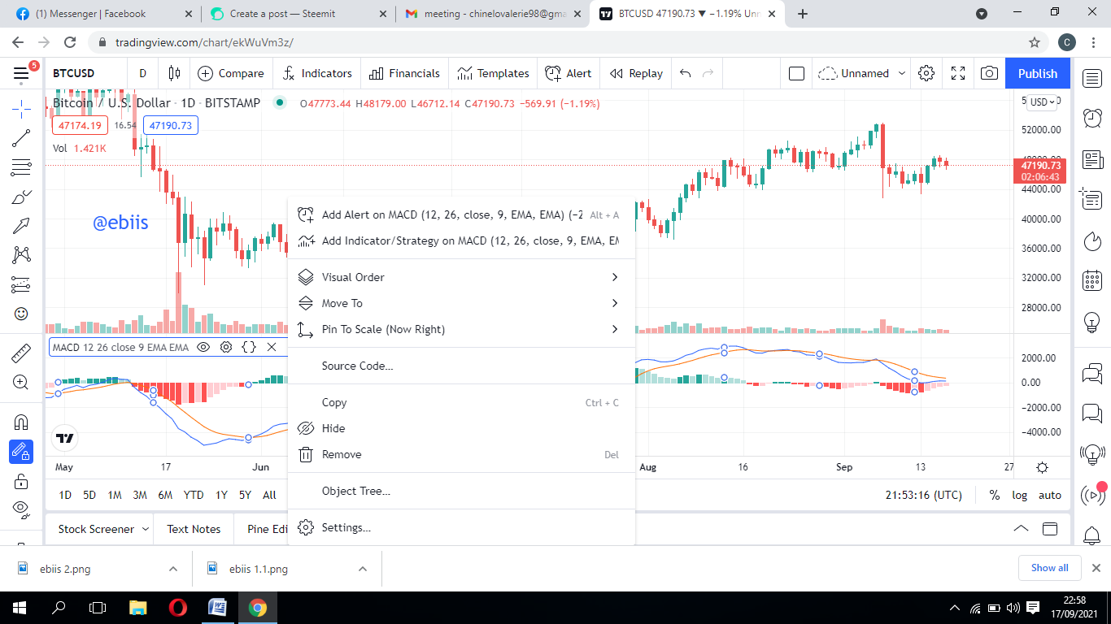Image resolution: width=1111 pixels, height=624 pixels.
Task: Open the Indicators dialog
Action: coord(316,73)
